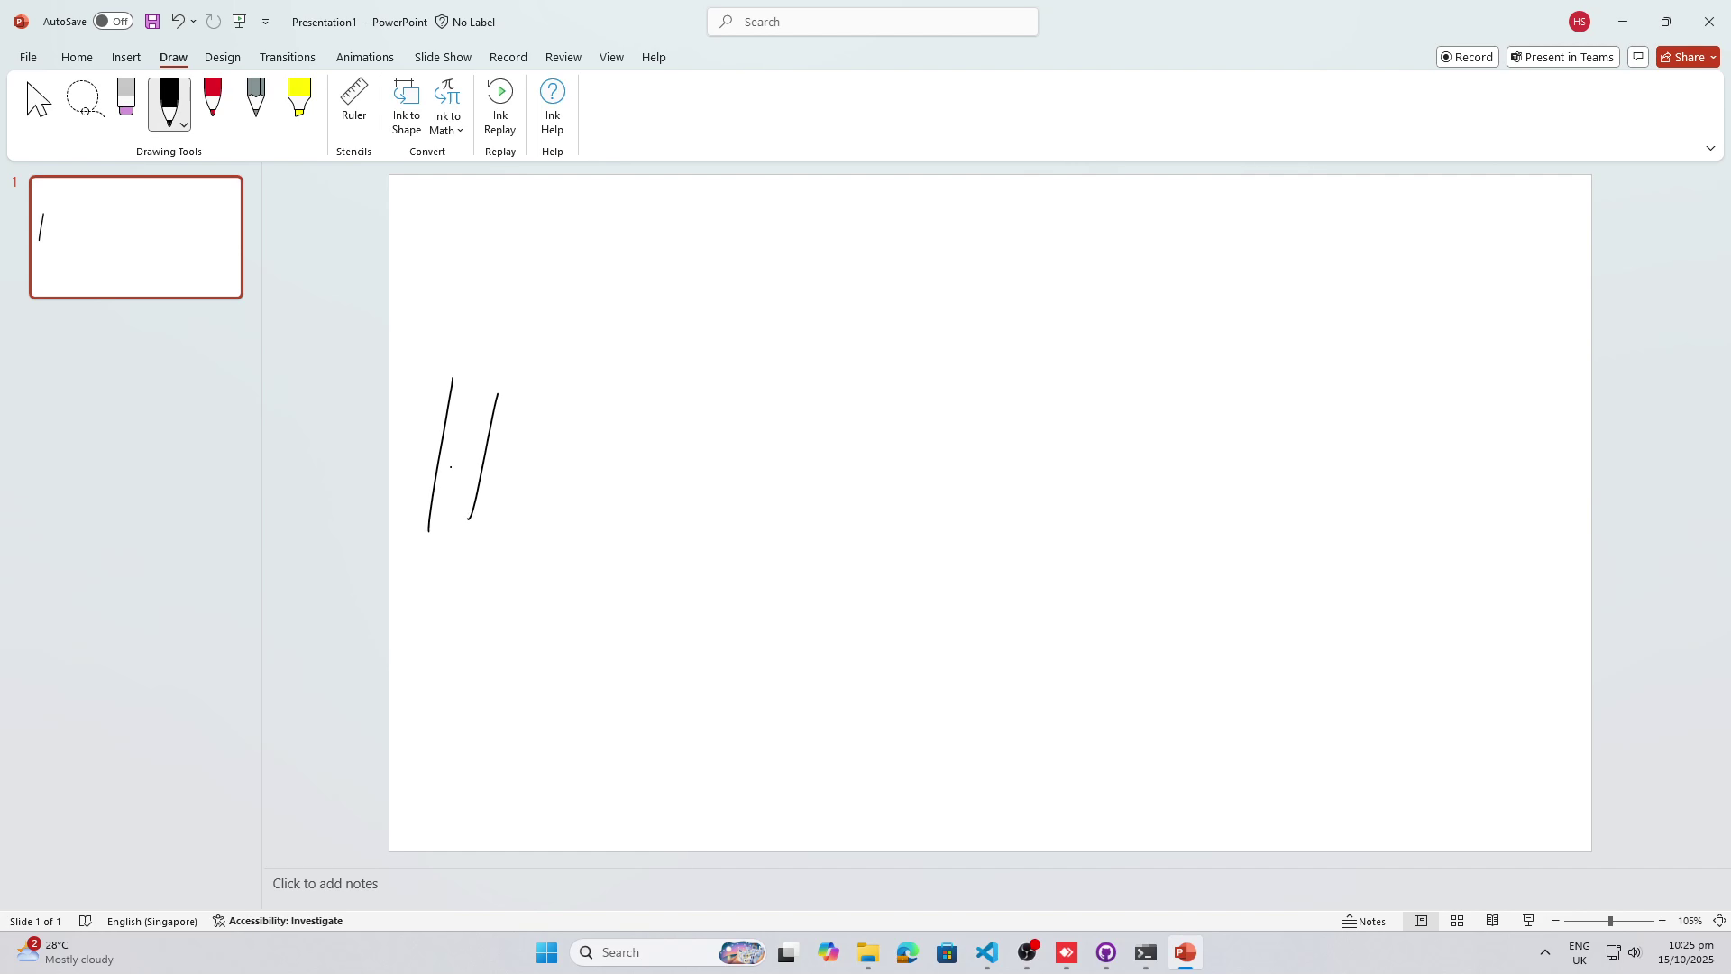
Task: Switch to the Transitions tab
Action: point(287,57)
